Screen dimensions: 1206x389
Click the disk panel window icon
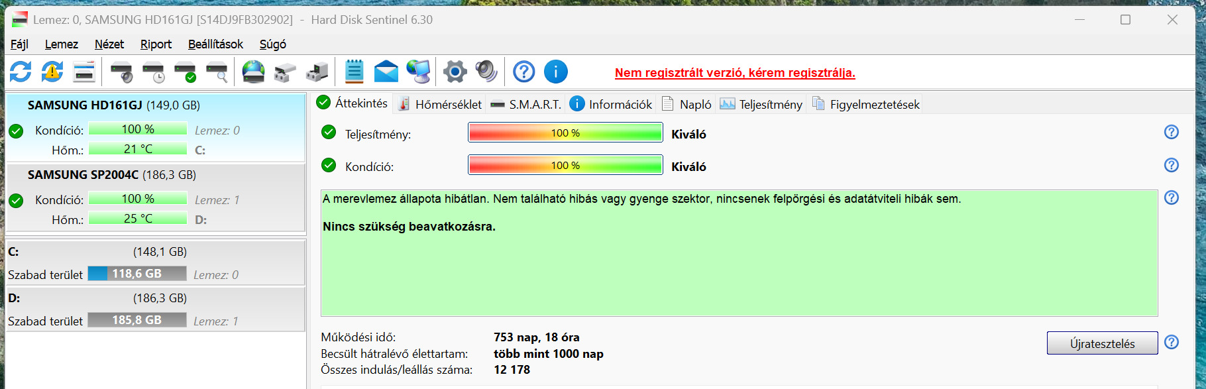click(x=84, y=72)
